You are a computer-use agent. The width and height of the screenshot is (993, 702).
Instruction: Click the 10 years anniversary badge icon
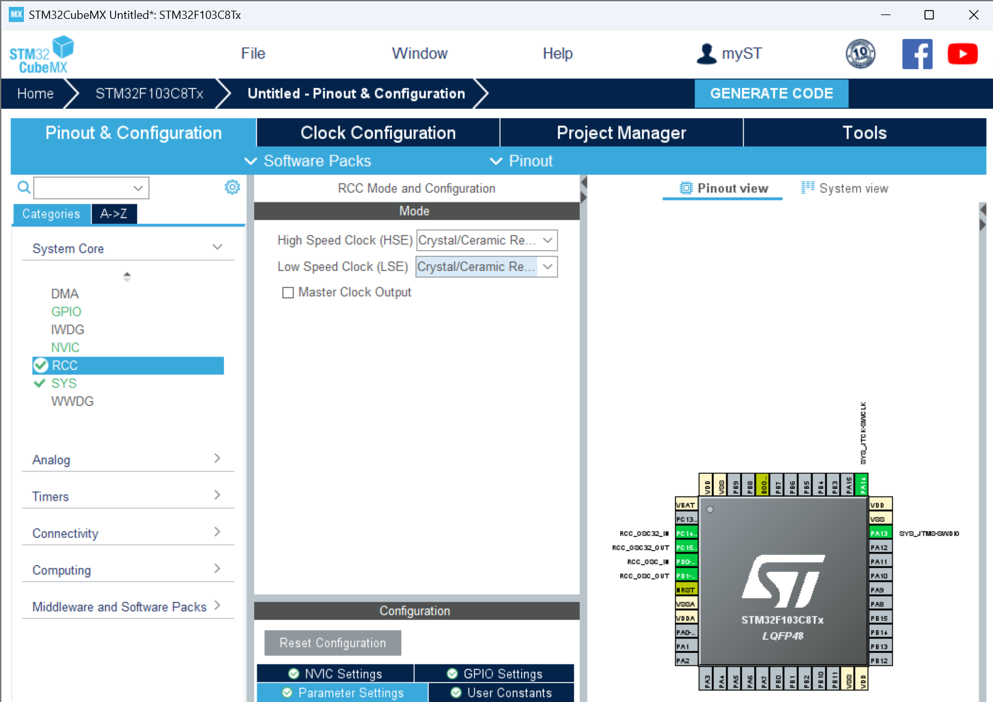click(860, 53)
